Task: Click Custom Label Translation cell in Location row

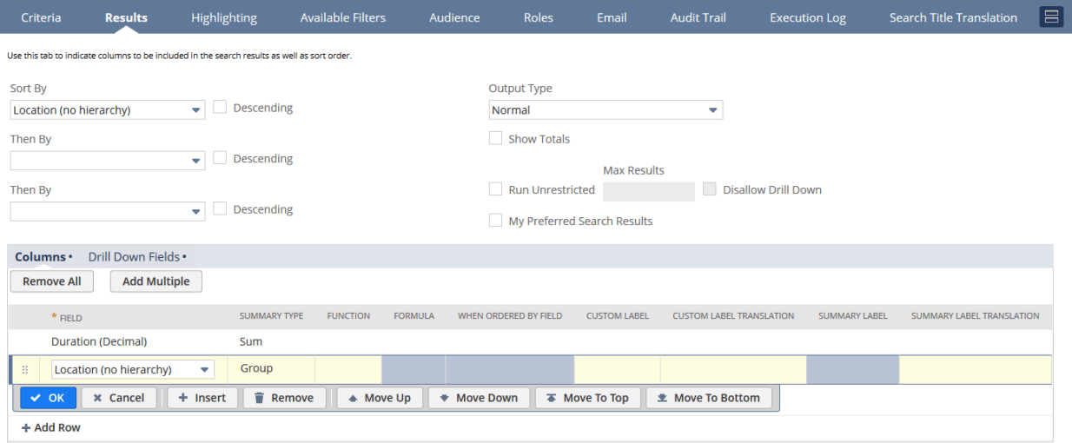Action: (x=733, y=369)
